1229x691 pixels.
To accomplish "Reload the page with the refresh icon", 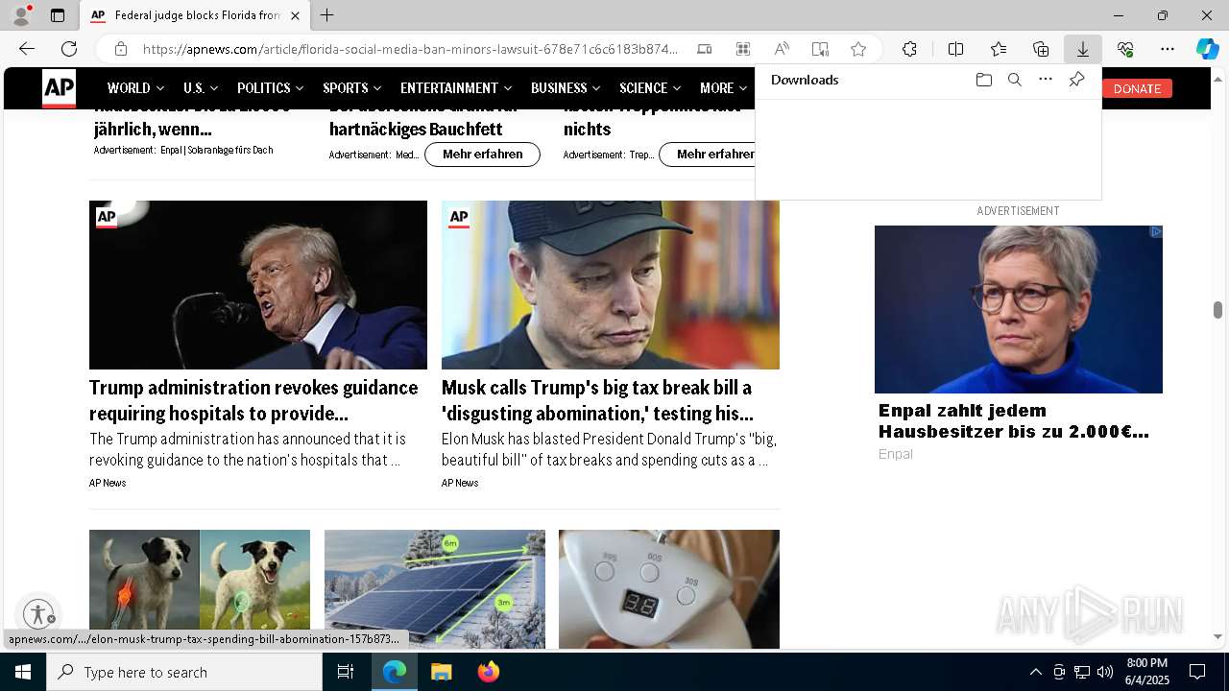I will (x=69, y=49).
